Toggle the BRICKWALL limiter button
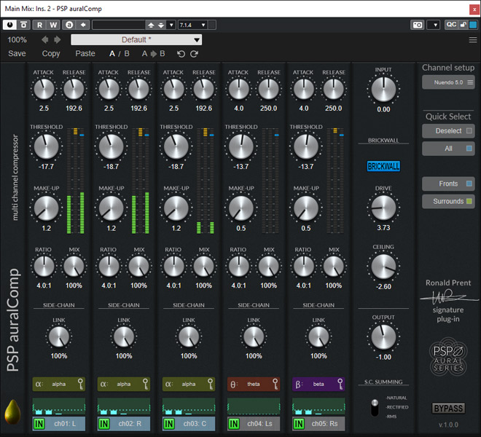 click(x=383, y=166)
